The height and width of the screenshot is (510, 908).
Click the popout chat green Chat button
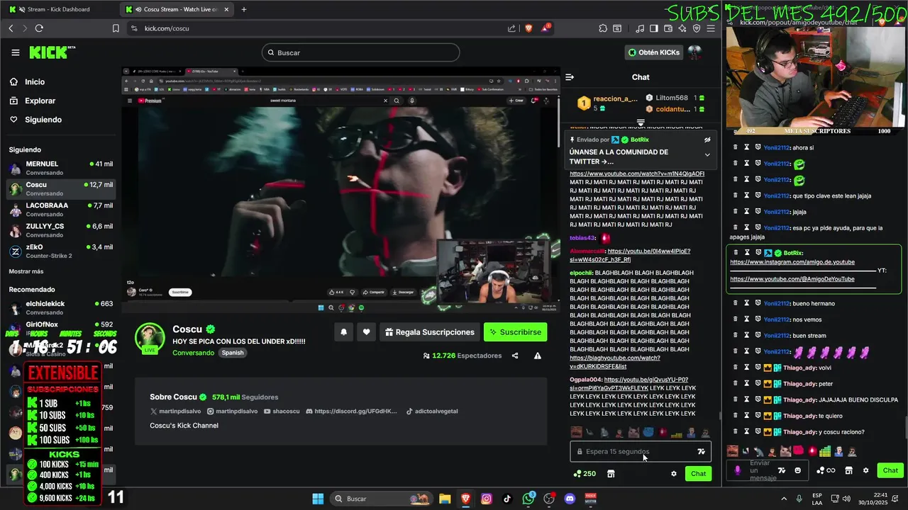[890, 470]
